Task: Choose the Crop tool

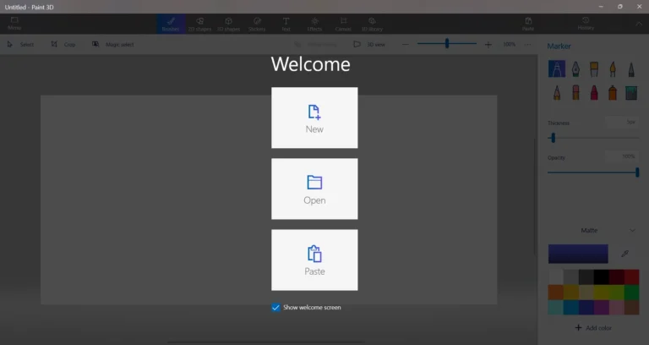Action: tap(63, 44)
